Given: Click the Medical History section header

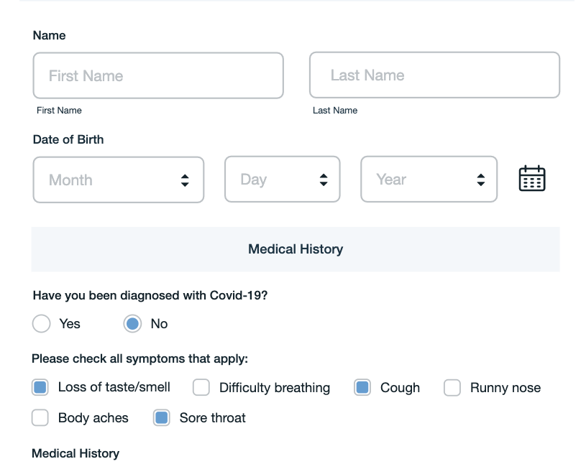Looking at the screenshot, I should coord(296,249).
